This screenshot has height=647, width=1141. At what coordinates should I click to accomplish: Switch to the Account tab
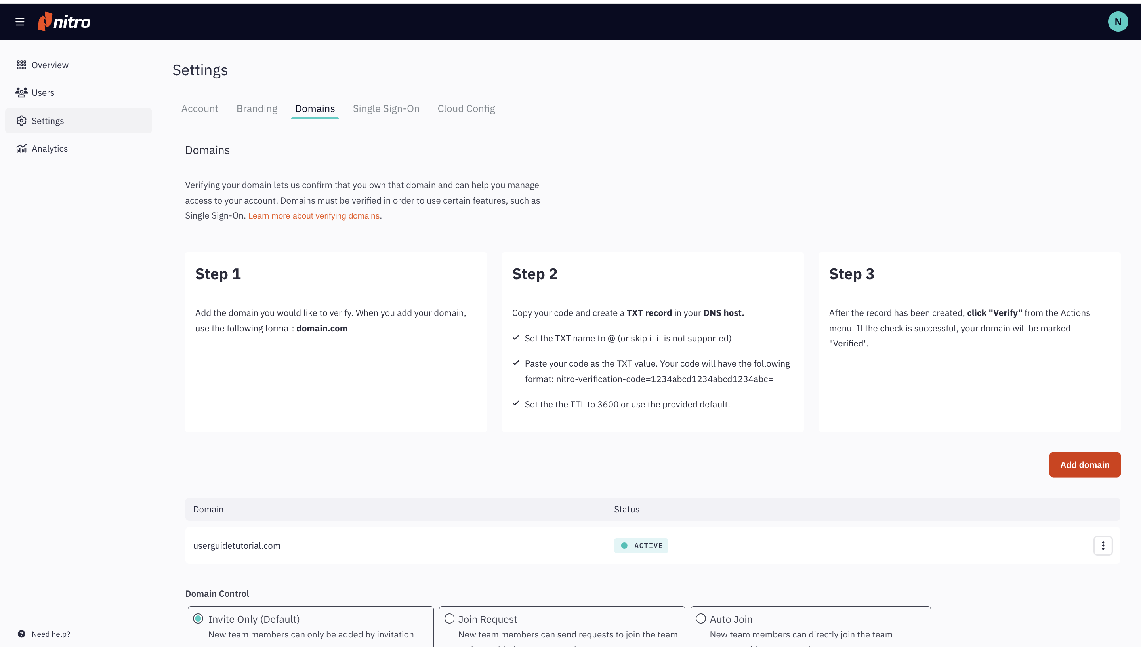coord(200,108)
